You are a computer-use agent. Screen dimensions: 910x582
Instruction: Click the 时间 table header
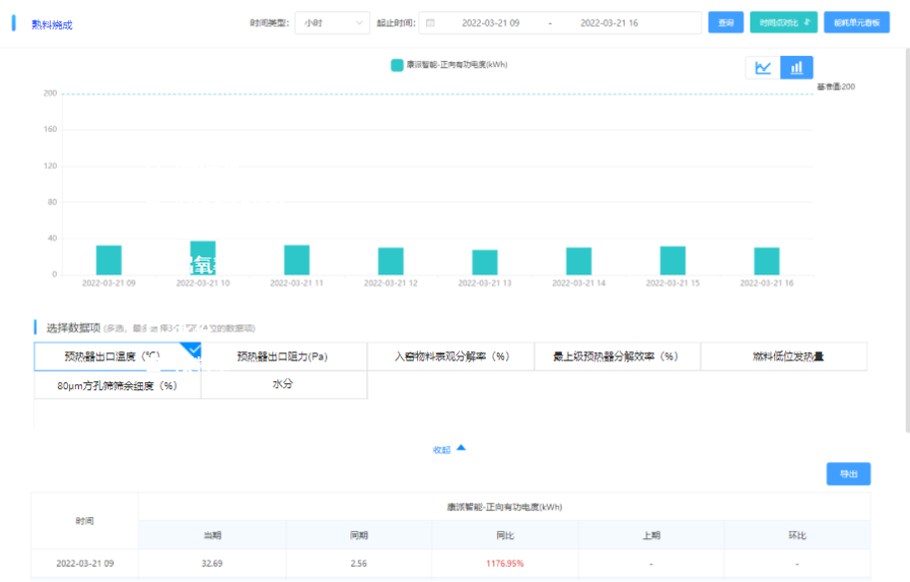[85, 521]
